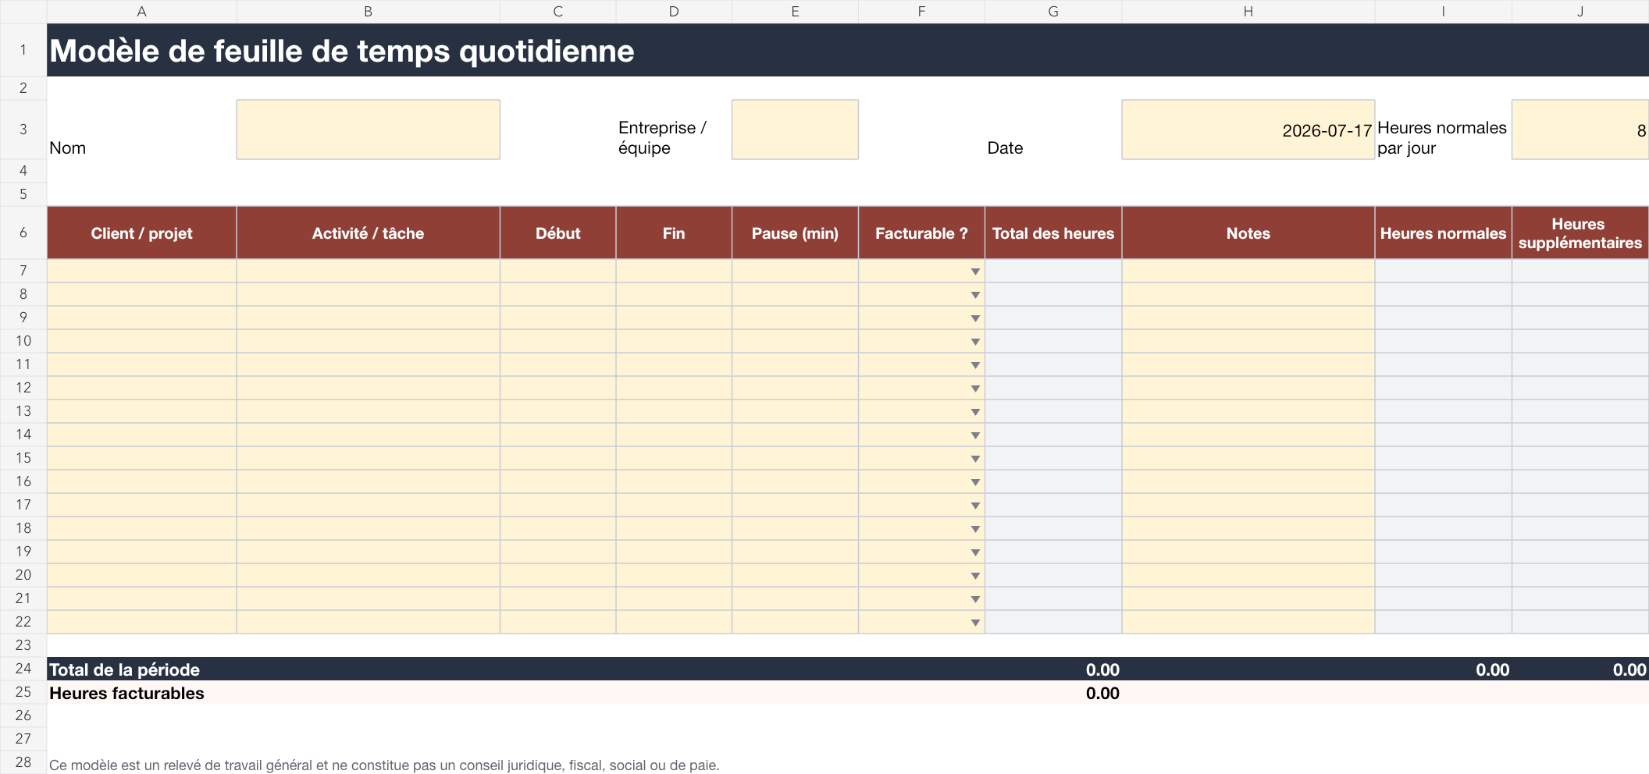Select the Nom input field

[368, 130]
